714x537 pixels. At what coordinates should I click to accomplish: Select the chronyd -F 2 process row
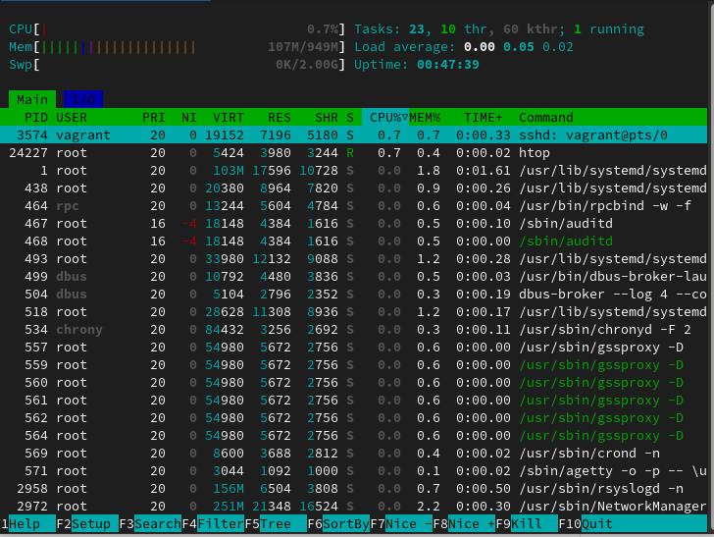tap(353, 330)
